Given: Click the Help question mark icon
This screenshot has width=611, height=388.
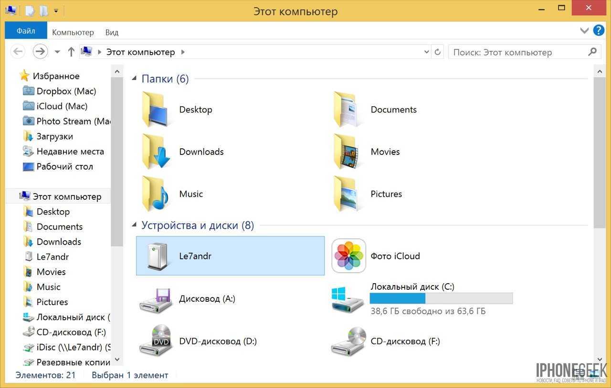Looking at the screenshot, I should tap(599, 31).
